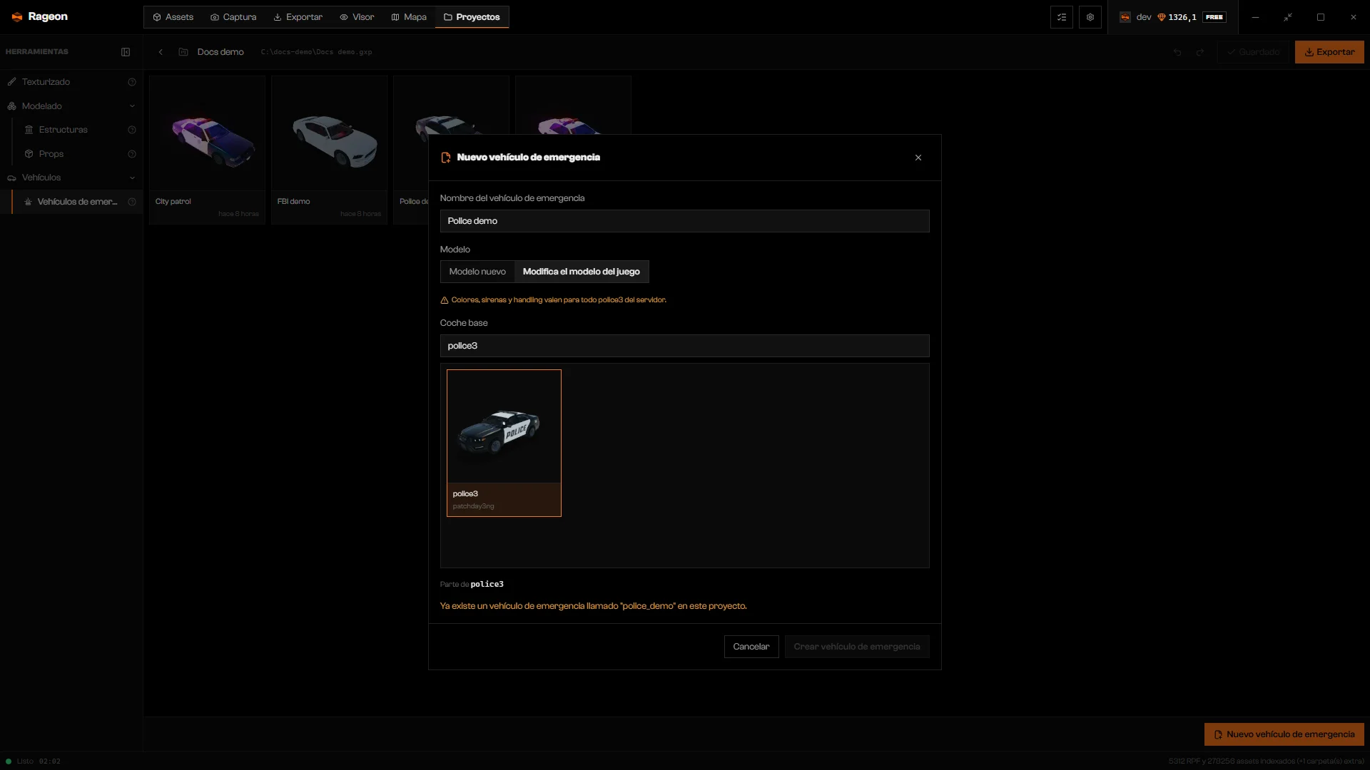The height and width of the screenshot is (770, 1370).
Task: Open the FBI demo vehicle card
Action: click(x=329, y=150)
